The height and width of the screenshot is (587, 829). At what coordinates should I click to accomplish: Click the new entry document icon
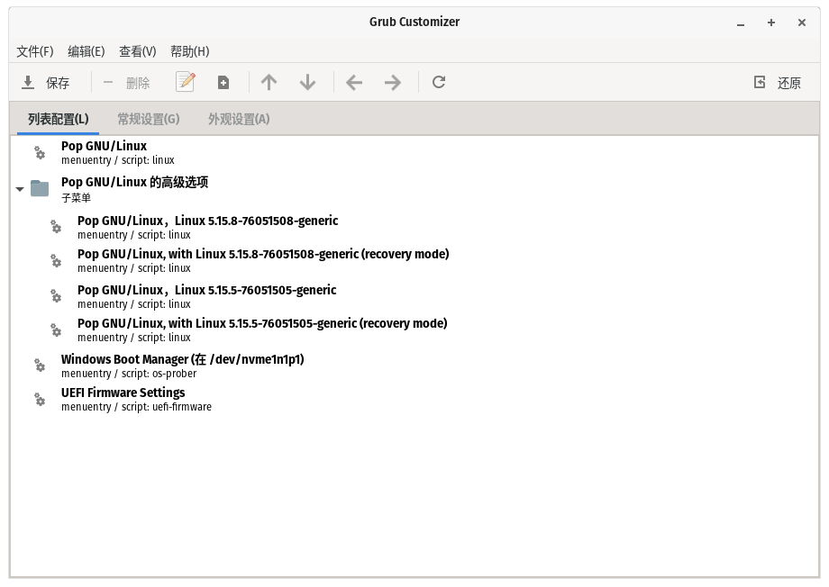coord(223,83)
